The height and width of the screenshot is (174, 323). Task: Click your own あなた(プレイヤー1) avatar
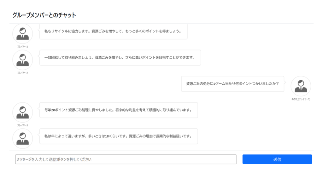click(301, 86)
